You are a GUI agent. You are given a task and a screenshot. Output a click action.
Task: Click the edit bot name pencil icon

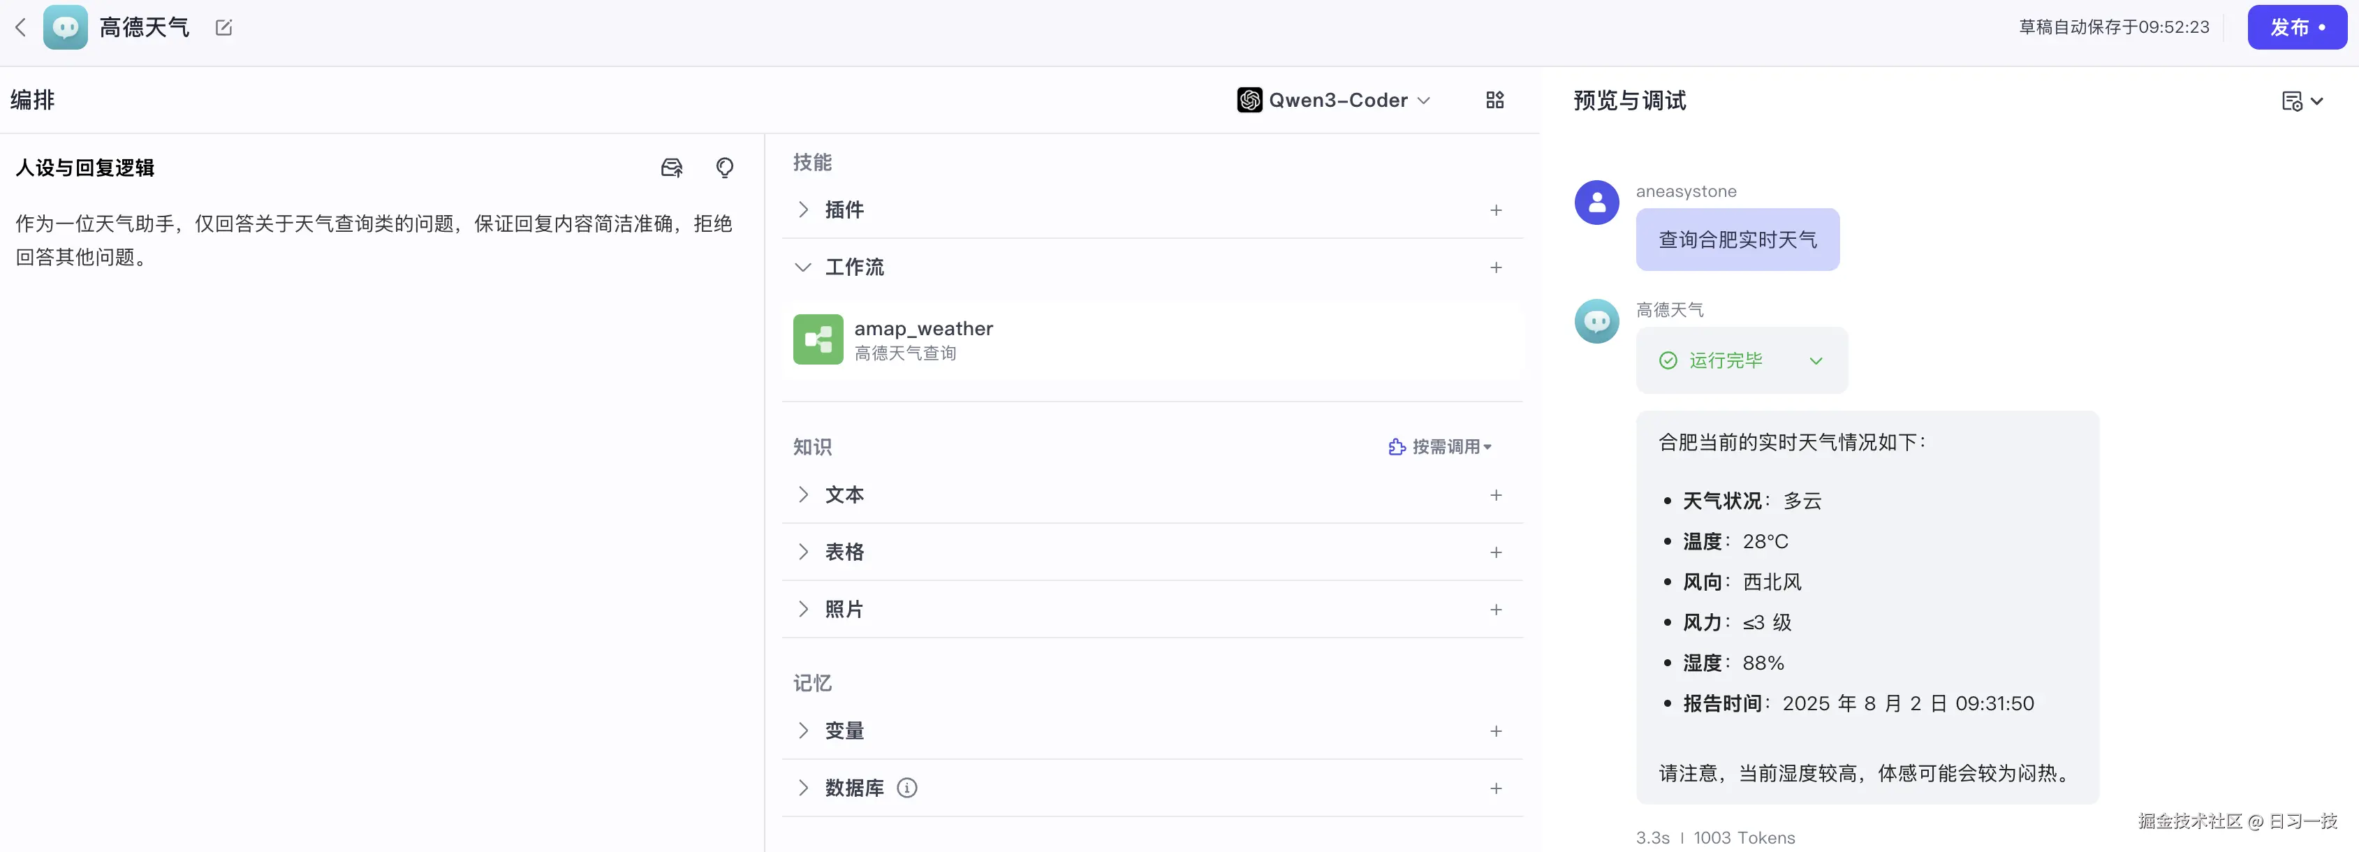(223, 27)
